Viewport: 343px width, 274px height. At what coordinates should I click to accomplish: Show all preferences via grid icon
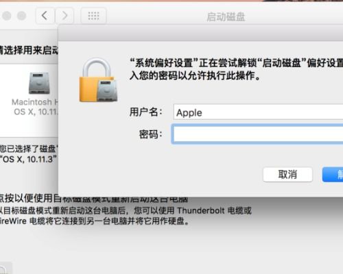tap(93, 16)
